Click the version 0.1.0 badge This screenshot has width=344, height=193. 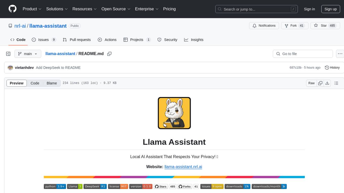(x=141, y=186)
